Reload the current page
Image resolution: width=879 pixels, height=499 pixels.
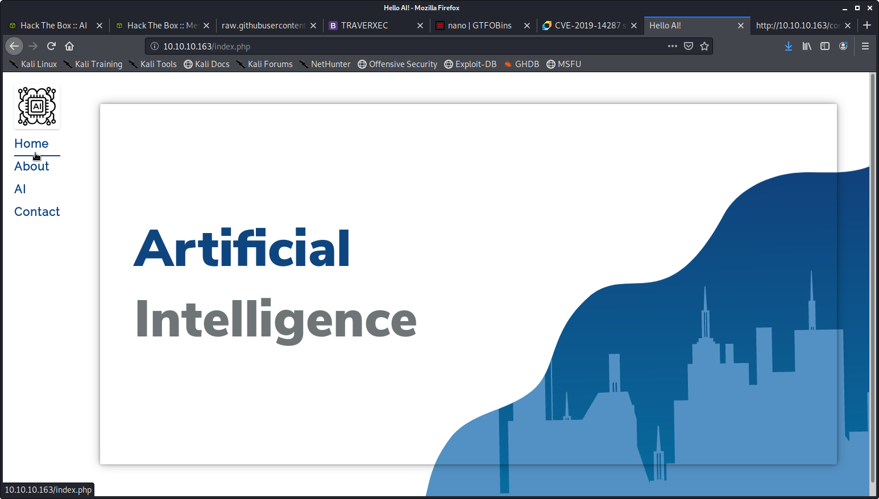click(x=51, y=46)
